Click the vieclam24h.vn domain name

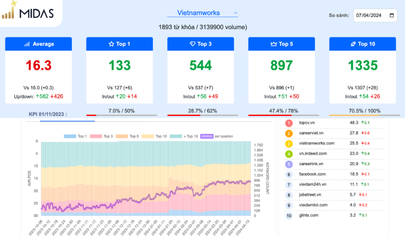(312, 184)
